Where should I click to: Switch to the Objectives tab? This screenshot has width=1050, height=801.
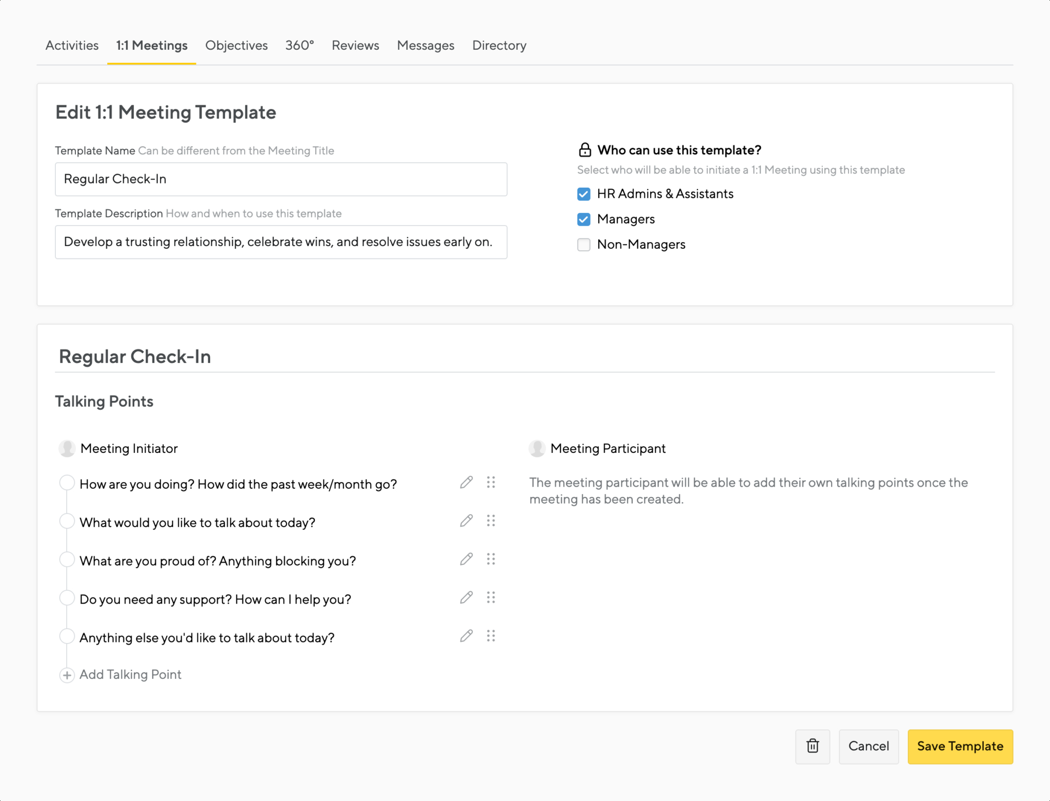(236, 46)
